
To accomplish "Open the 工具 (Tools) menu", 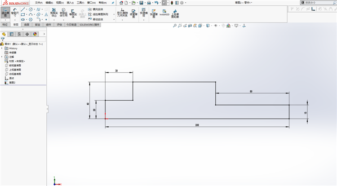I will (x=80, y=3).
